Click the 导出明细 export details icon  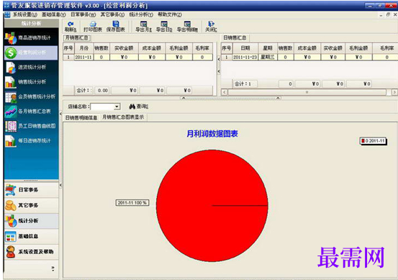coord(187,27)
